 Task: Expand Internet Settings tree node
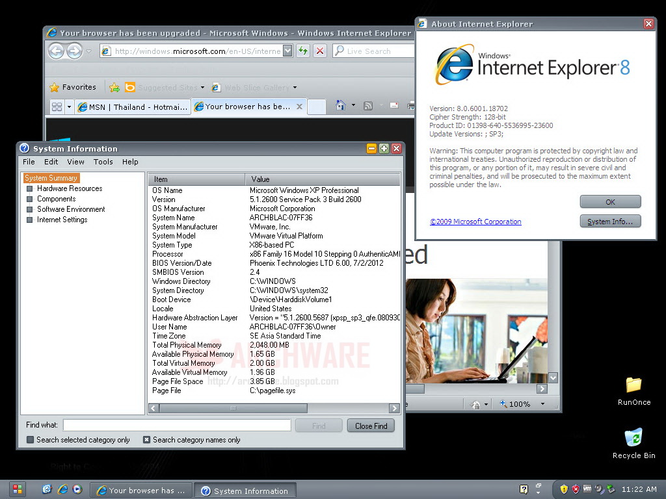(x=29, y=220)
